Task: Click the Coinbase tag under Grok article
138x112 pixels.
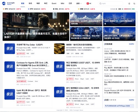Action: point(30,81)
